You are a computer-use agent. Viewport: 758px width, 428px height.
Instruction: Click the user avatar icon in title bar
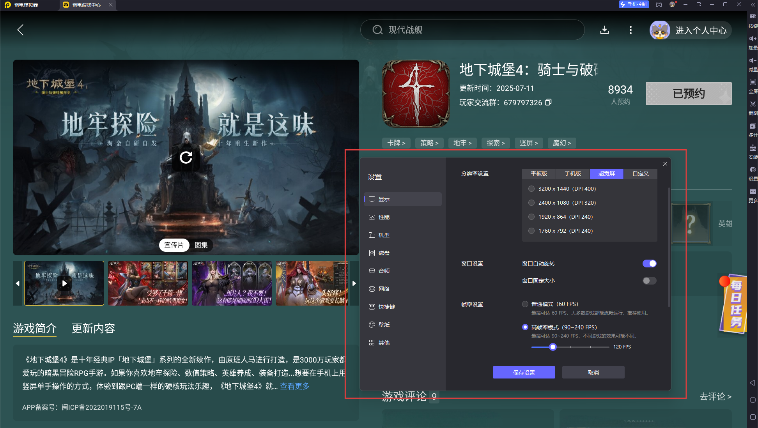tap(672, 5)
